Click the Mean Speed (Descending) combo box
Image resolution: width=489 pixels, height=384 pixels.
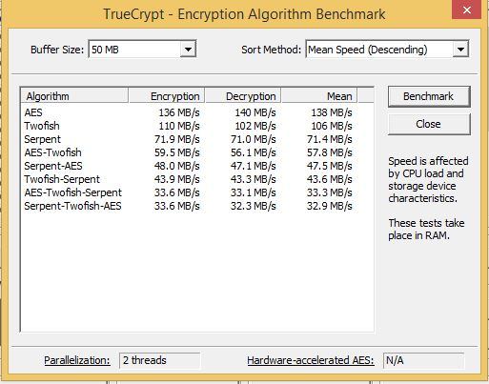pos(387,50)
